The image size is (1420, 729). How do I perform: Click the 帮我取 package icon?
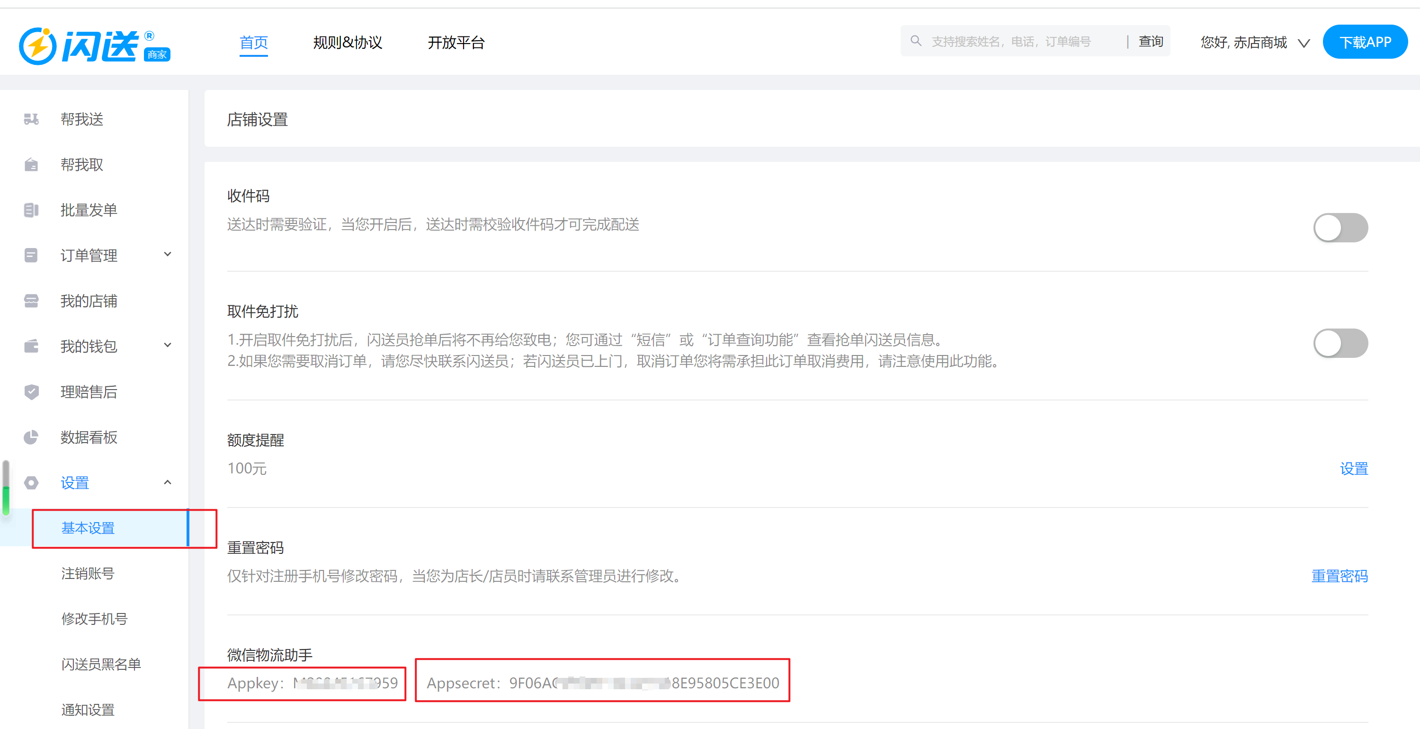click(x=31, y=165)
